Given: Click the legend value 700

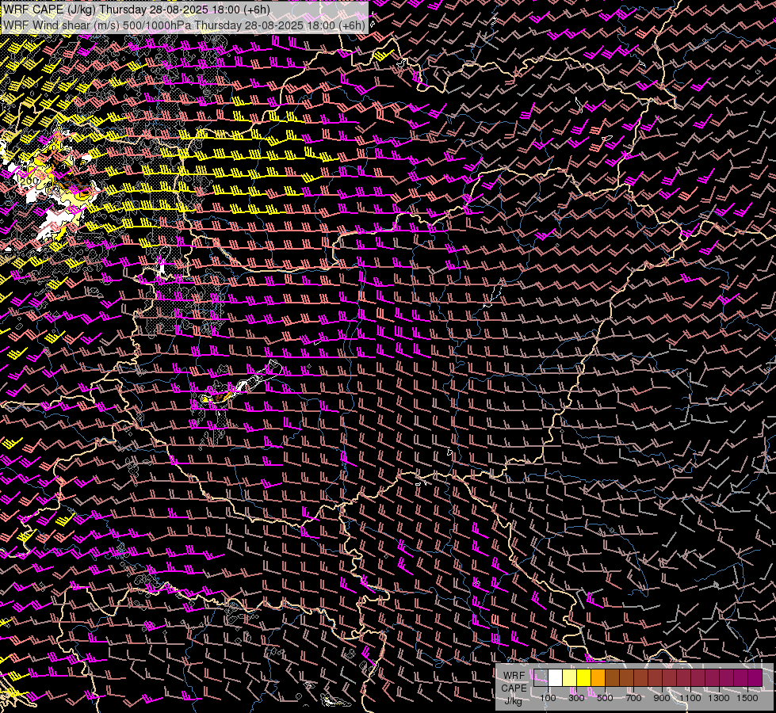Looking at the screenshot, I should (x=633, y=698).
